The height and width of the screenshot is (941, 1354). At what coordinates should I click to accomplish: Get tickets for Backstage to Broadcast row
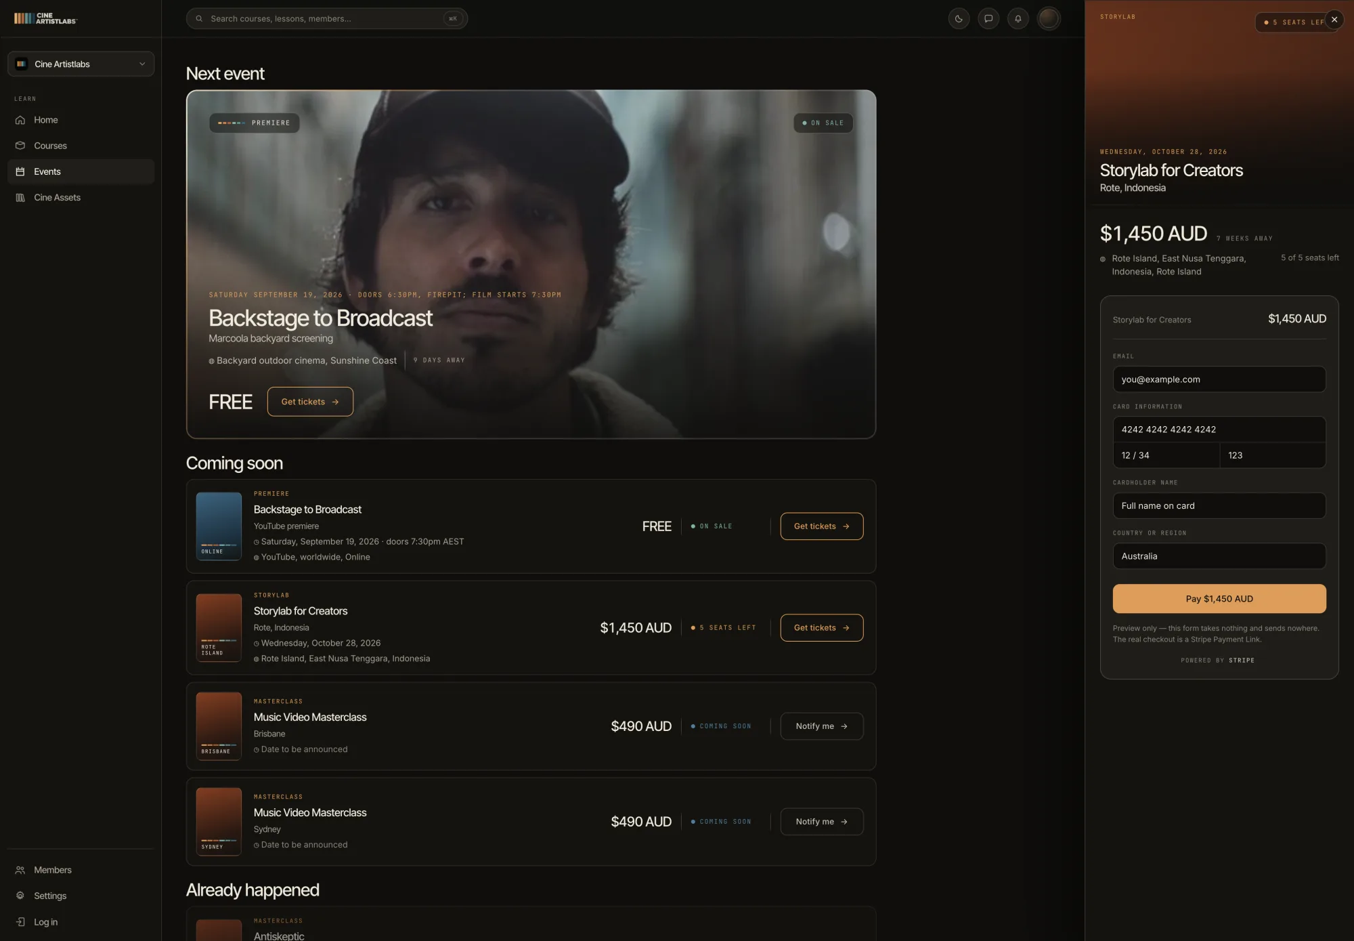pos(821,526)
